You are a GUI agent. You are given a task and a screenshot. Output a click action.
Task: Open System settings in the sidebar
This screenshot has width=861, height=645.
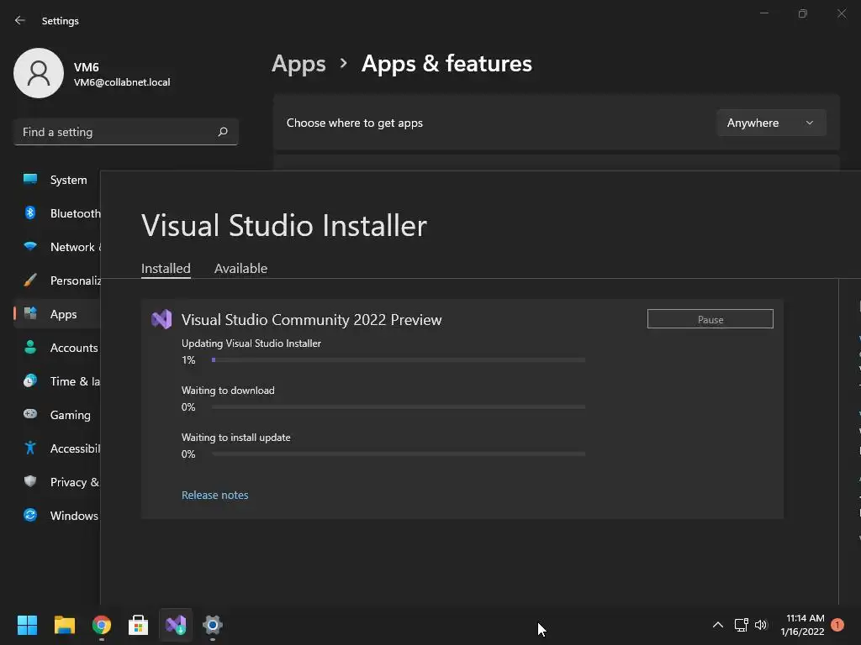coord(68,180)
